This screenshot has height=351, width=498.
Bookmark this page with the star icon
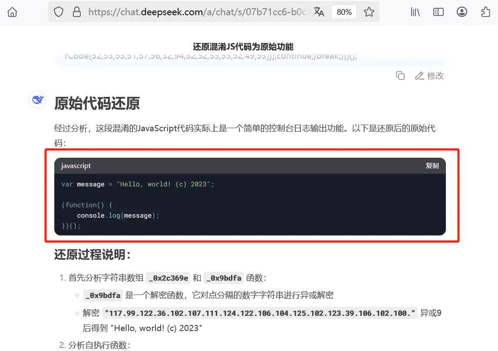369,12
